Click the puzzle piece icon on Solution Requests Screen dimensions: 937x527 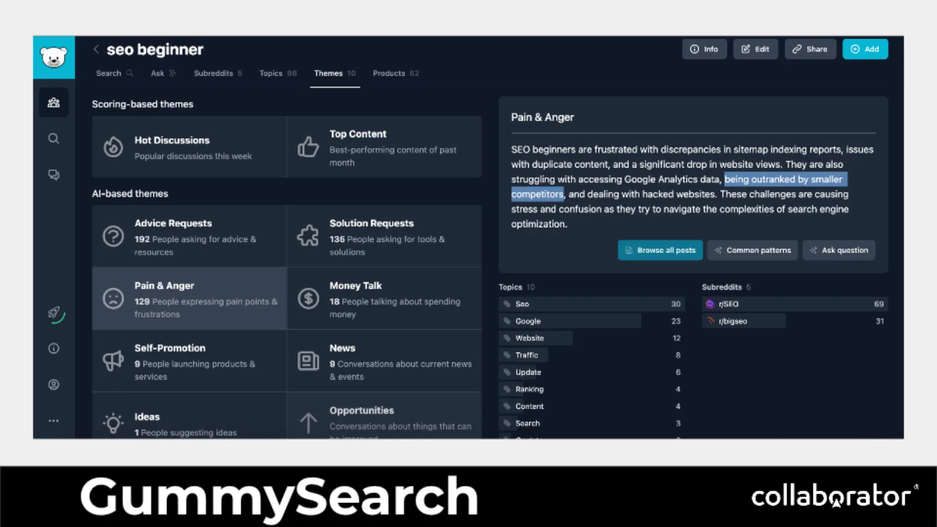pyautogui.click(x=308, y=236)
